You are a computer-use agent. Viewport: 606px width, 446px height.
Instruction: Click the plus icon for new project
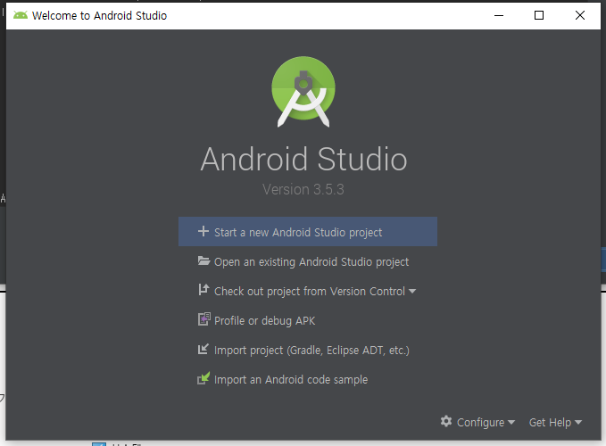(x=203, y=231)
